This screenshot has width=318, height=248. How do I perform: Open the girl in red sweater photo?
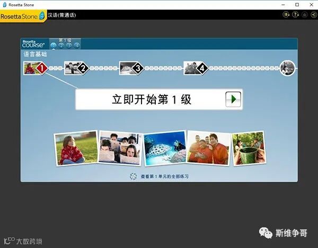point(76,148)
